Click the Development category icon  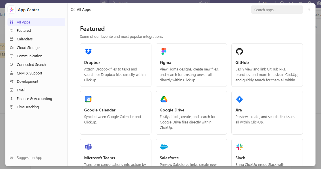11,81
